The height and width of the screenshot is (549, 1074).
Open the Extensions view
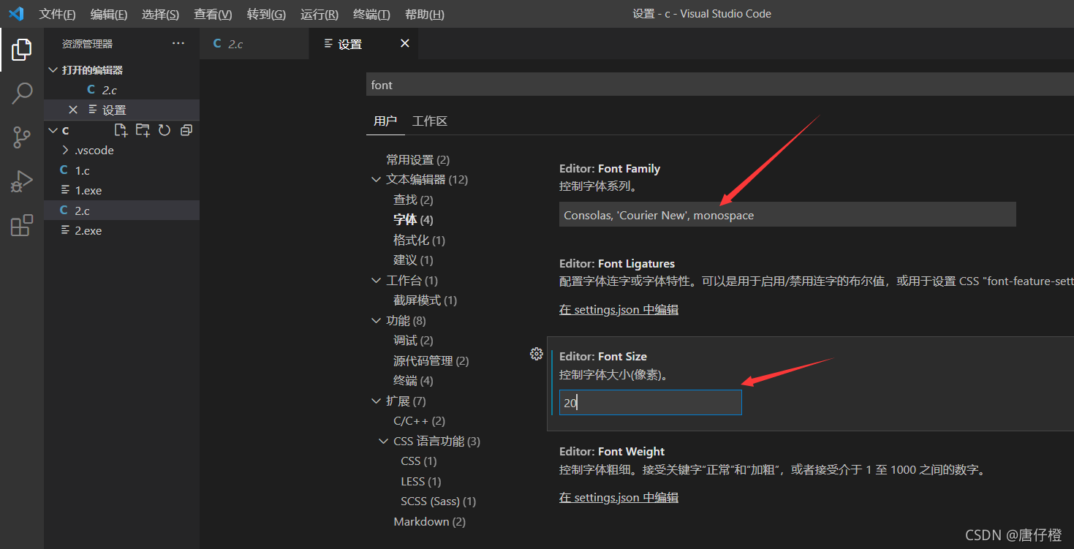click(22, 225)
